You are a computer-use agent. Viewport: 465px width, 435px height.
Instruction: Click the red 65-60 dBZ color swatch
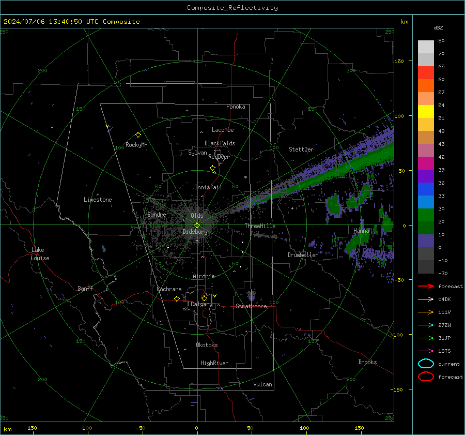click(x=426, y=73)
